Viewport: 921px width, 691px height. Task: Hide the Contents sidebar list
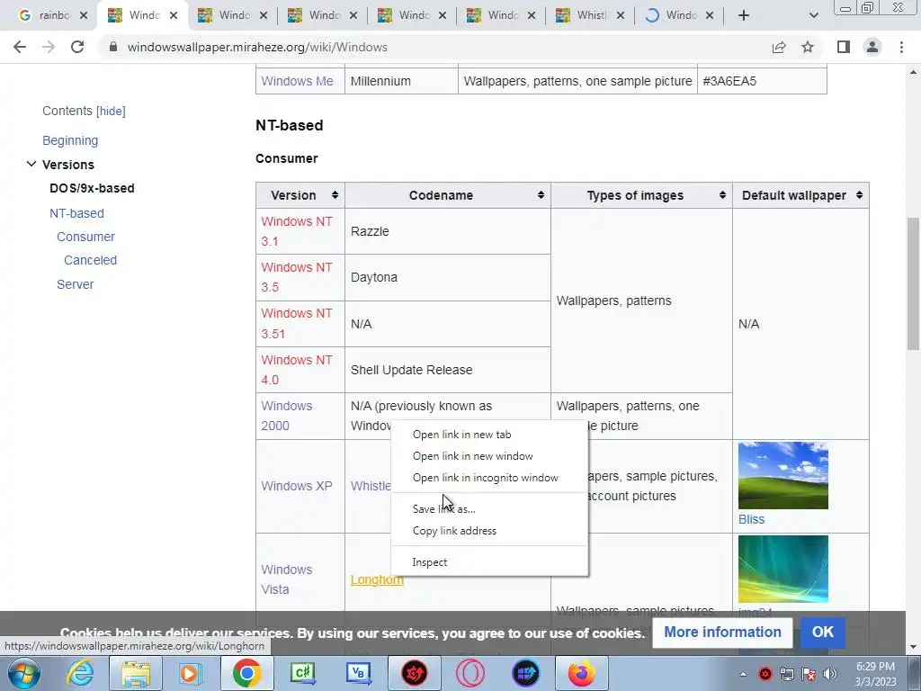[x=111, y=111]
